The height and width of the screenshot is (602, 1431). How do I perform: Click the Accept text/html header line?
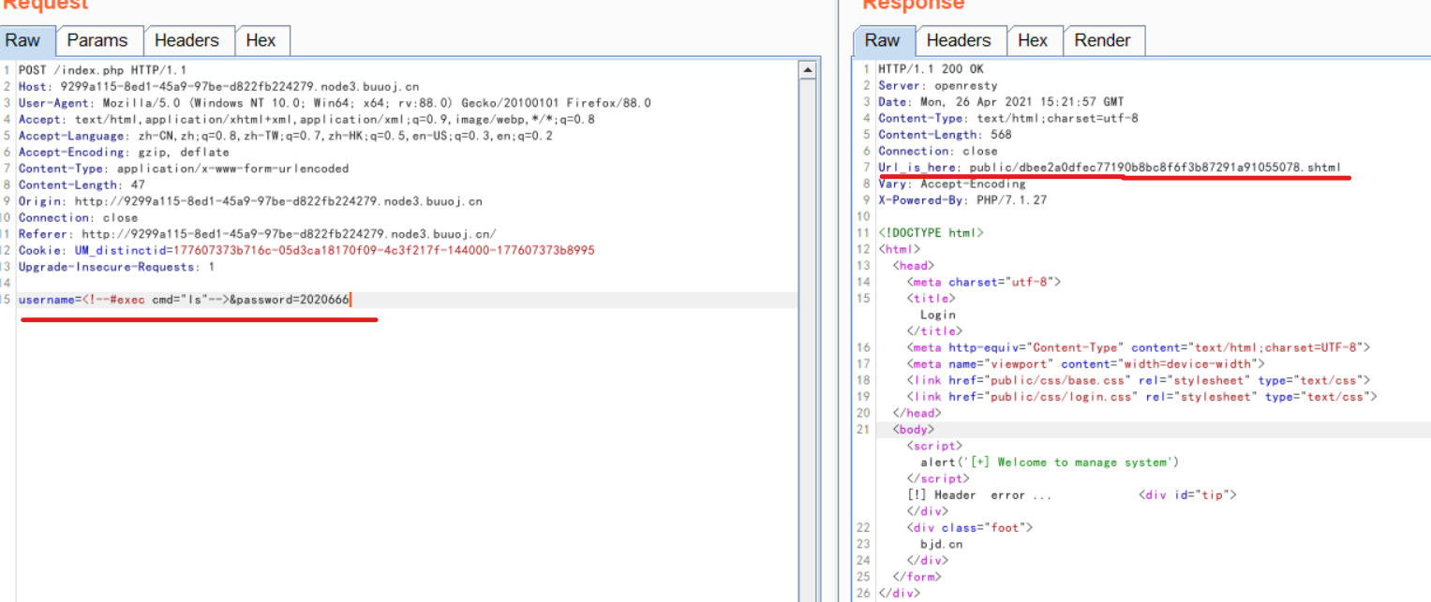pos(306,119)
